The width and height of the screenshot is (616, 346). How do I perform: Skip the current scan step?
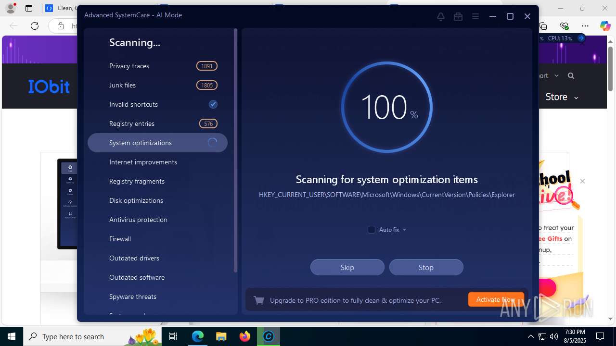coord(347,267)
